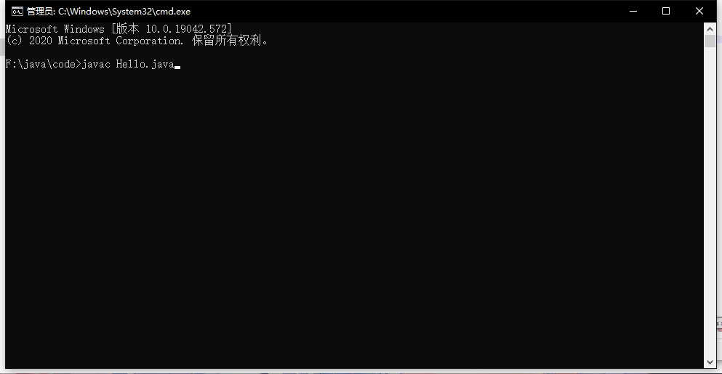Click the 管理员 label in title bar
Screen dimensions: 722x374
click(39, 12)
